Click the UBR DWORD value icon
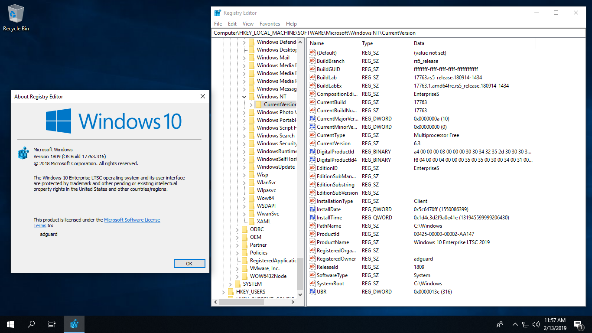 [312, 291]
